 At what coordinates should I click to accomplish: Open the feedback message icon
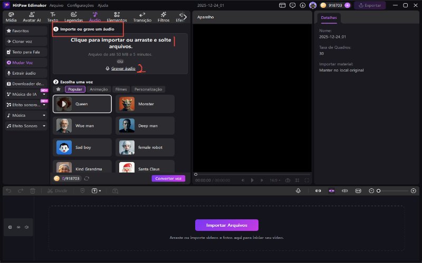click(x=293, y=5)
